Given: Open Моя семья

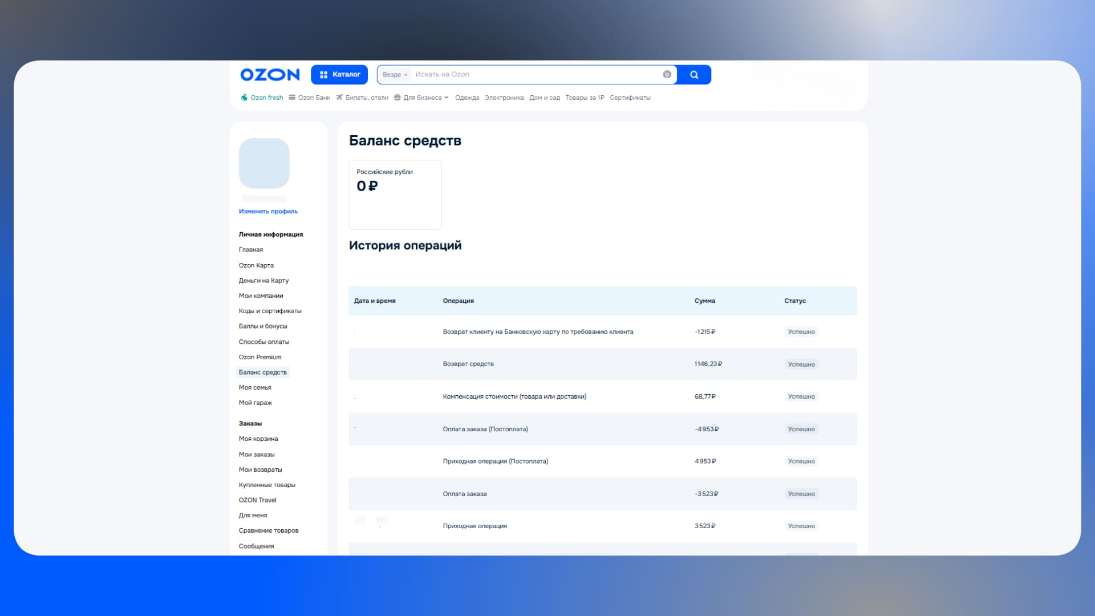Looking at the screenshot, I should click(x=255, y=388).
